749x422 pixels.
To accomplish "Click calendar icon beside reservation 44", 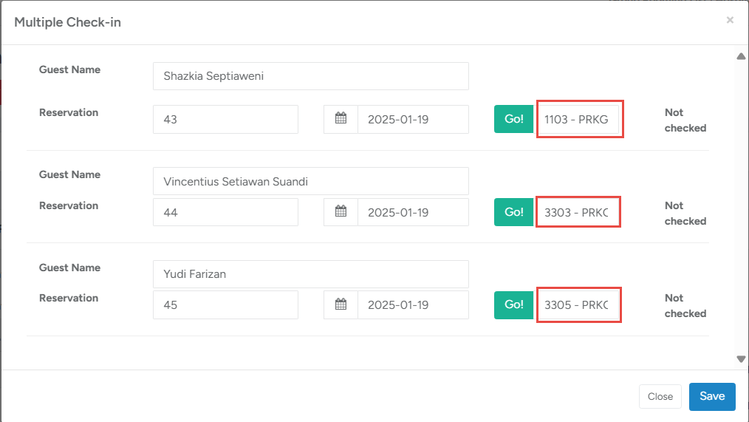I will [x=341, y=212].
